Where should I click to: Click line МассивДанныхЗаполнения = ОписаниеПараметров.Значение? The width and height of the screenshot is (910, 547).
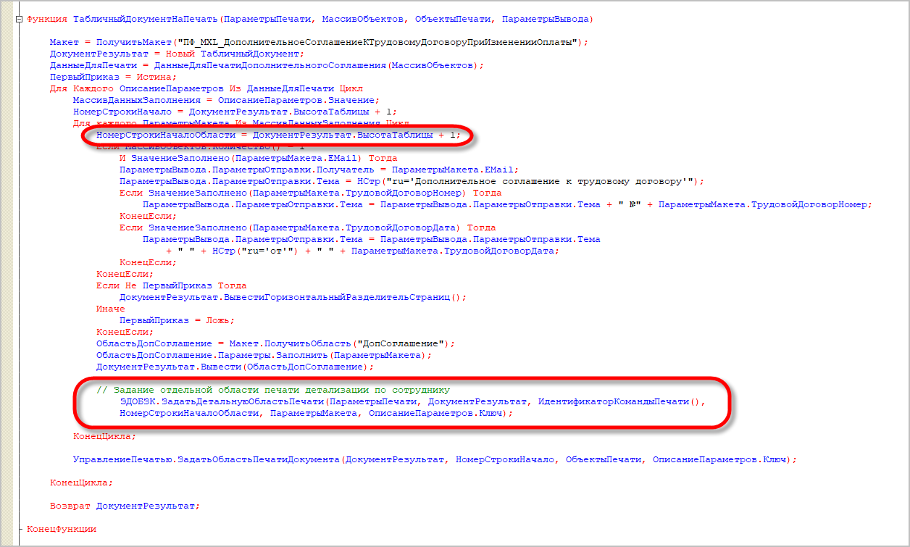pos(227,100)
